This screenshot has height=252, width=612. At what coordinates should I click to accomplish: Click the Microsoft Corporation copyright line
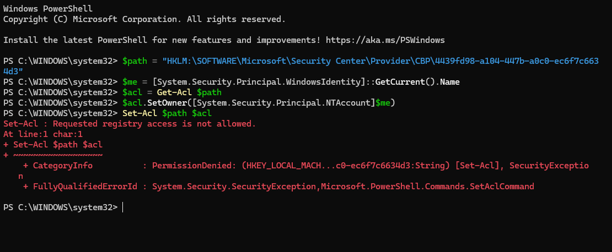pyautogui.click(x=144, y=19)
